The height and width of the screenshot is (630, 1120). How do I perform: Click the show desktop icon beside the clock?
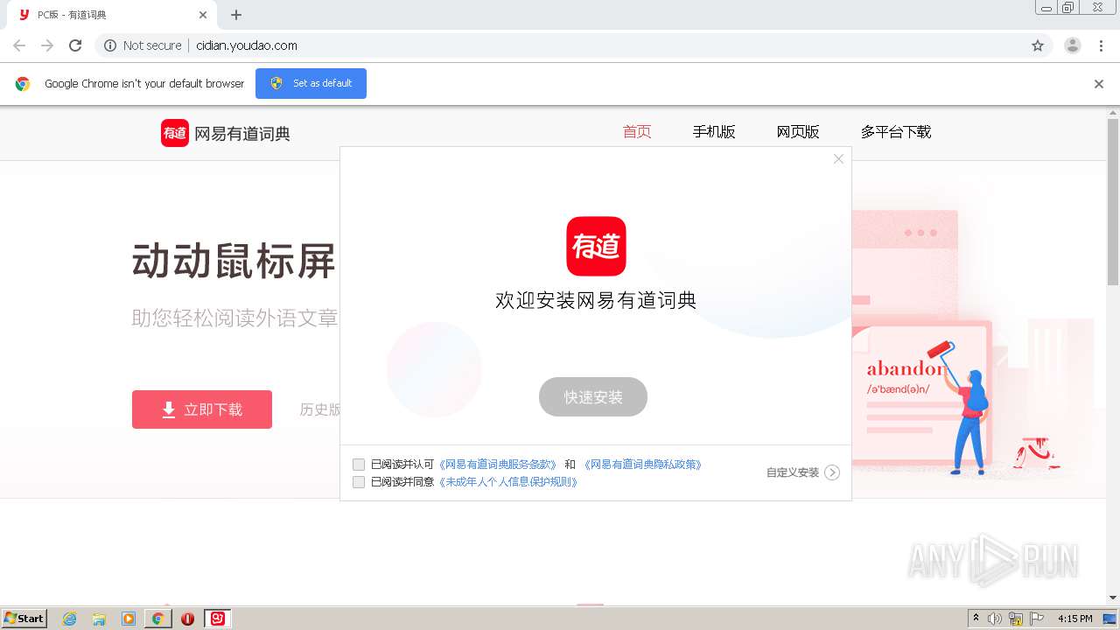[1110, 619]
